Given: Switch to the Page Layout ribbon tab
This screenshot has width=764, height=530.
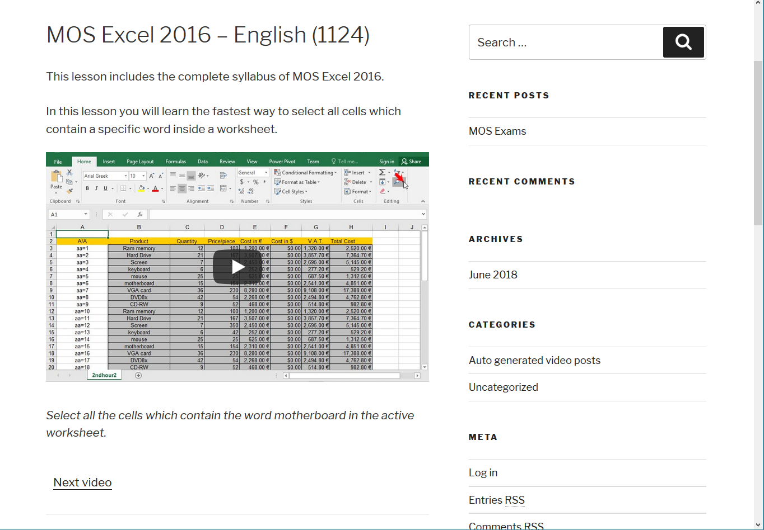Looking at the screenshot, I should (140, 162).
